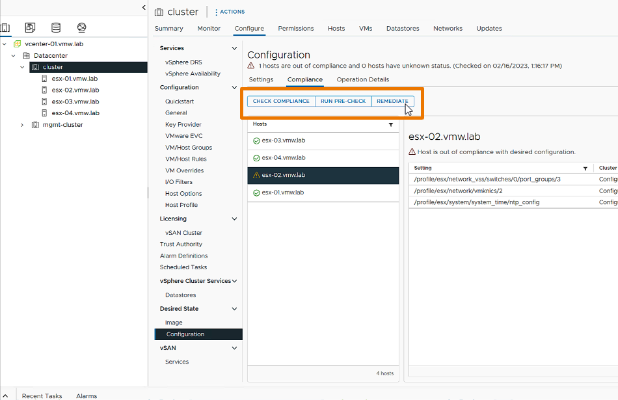618x400 pixels.
Task: Click the cluster ACTIONS menu
Action: [230, 12]
